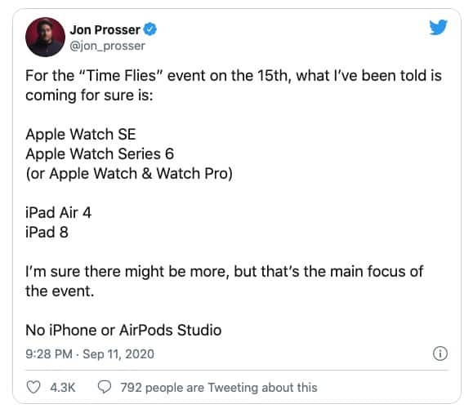The image size is (473, 413).
Task: Select the "iPad Air 4" line
Action: 59,212
